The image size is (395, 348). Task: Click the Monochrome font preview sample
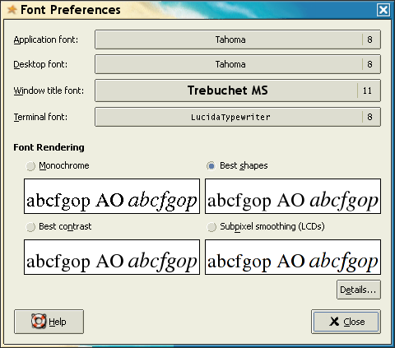click(x=112, y=197)
